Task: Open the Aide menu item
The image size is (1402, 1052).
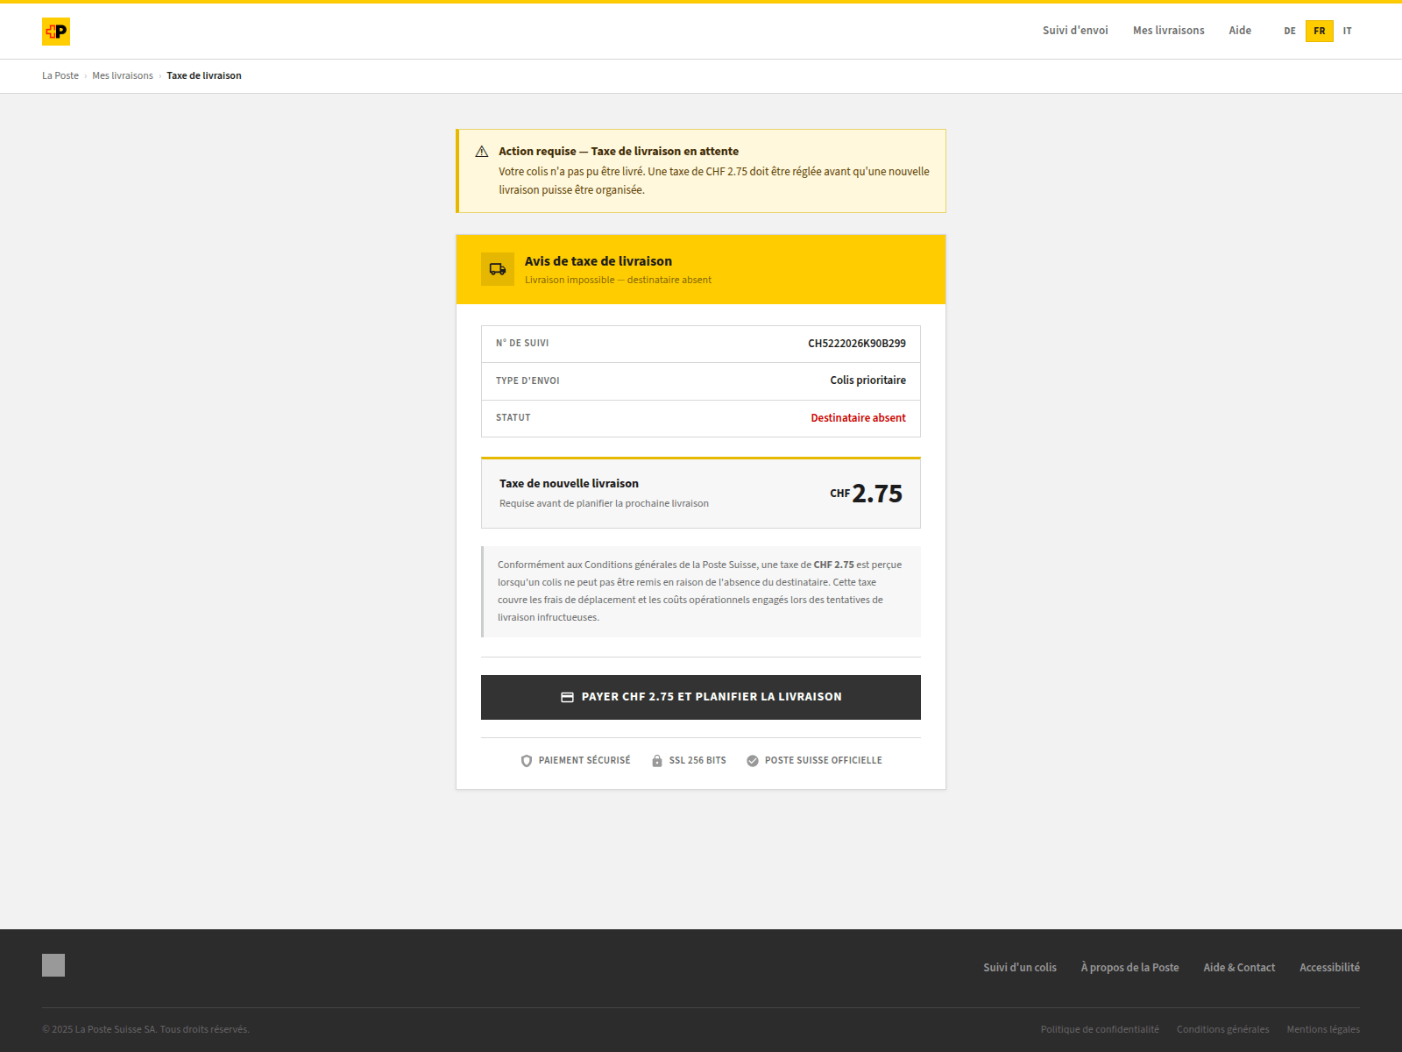Action: 1240,31
